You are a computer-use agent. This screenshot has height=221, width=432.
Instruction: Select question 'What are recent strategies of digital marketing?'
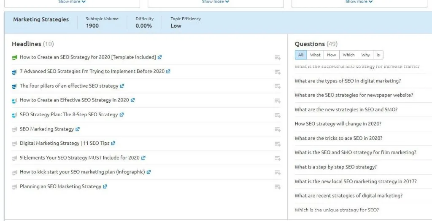(x=348, y=196)
